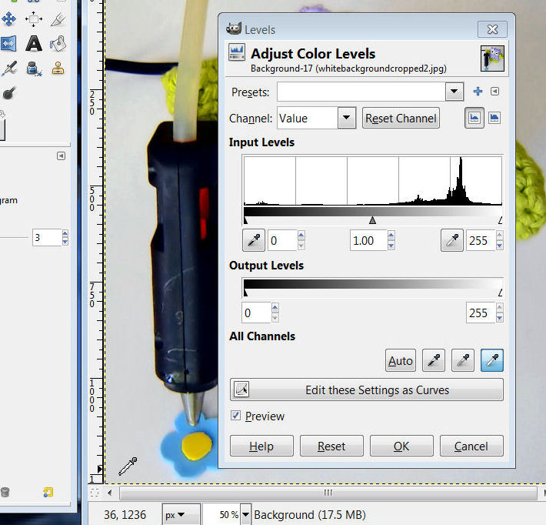This screenshot has width=546, height=525.
Task: Click the tool option field showing 3
Action: click(47, 237)
